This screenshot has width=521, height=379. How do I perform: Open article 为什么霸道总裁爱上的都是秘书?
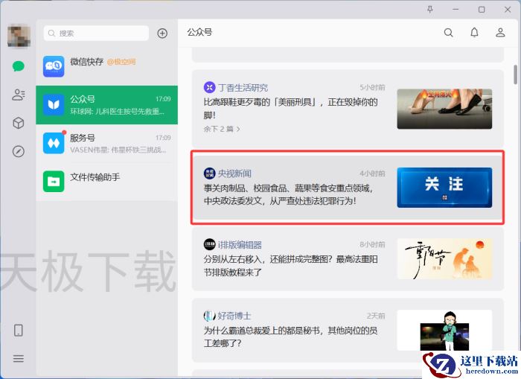coord(291,337)
